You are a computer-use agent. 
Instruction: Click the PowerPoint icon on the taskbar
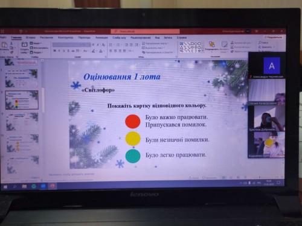(x=53, y=186)
